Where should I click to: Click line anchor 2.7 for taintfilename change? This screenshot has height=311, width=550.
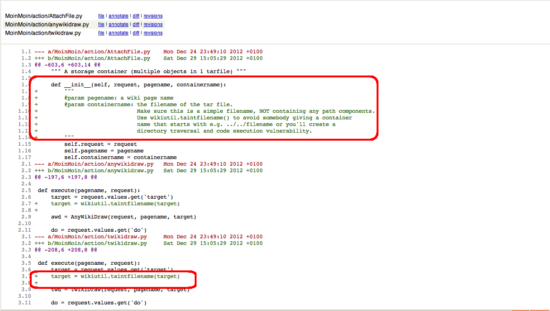click(x=26, y=204)
